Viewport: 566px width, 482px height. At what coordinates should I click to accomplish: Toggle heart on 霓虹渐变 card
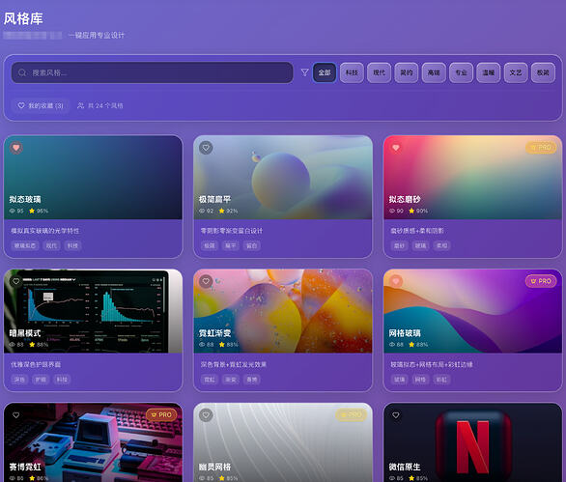(x=206, y=281)
